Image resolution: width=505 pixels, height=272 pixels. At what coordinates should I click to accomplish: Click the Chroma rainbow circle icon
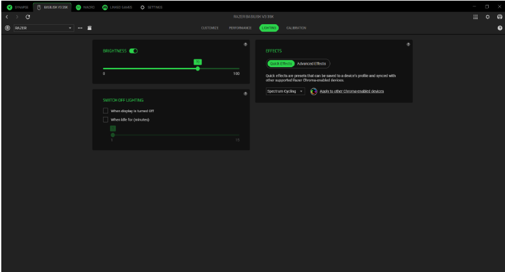pyautogui.click(x=313, y=91)
